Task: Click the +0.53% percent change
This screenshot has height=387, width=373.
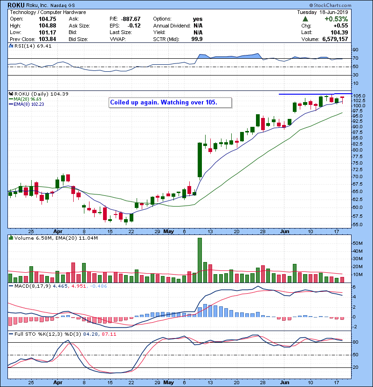Action: [x=336, y=19]
